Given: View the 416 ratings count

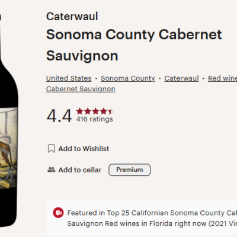Looking at the screenshot, I should [x=95, y=119].
